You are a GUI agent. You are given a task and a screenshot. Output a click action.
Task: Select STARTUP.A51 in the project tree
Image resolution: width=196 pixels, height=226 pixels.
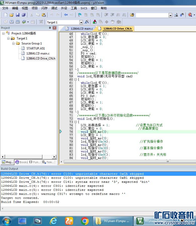pyautogui.click(x=35, y=48)
